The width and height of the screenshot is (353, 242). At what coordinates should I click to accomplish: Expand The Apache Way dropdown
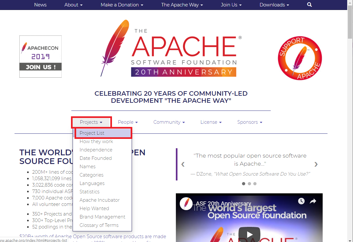point(182,5)
